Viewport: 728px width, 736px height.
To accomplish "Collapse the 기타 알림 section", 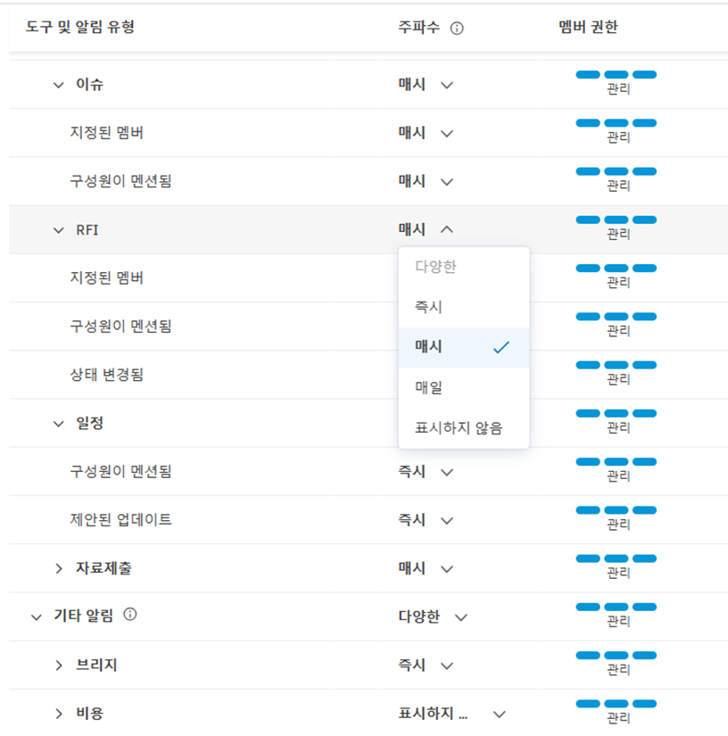I will [36, 616].
